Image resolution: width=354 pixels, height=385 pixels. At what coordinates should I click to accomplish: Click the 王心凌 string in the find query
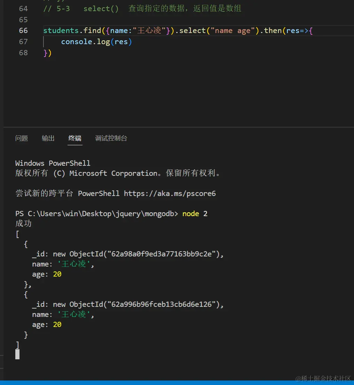click(151, 31)
